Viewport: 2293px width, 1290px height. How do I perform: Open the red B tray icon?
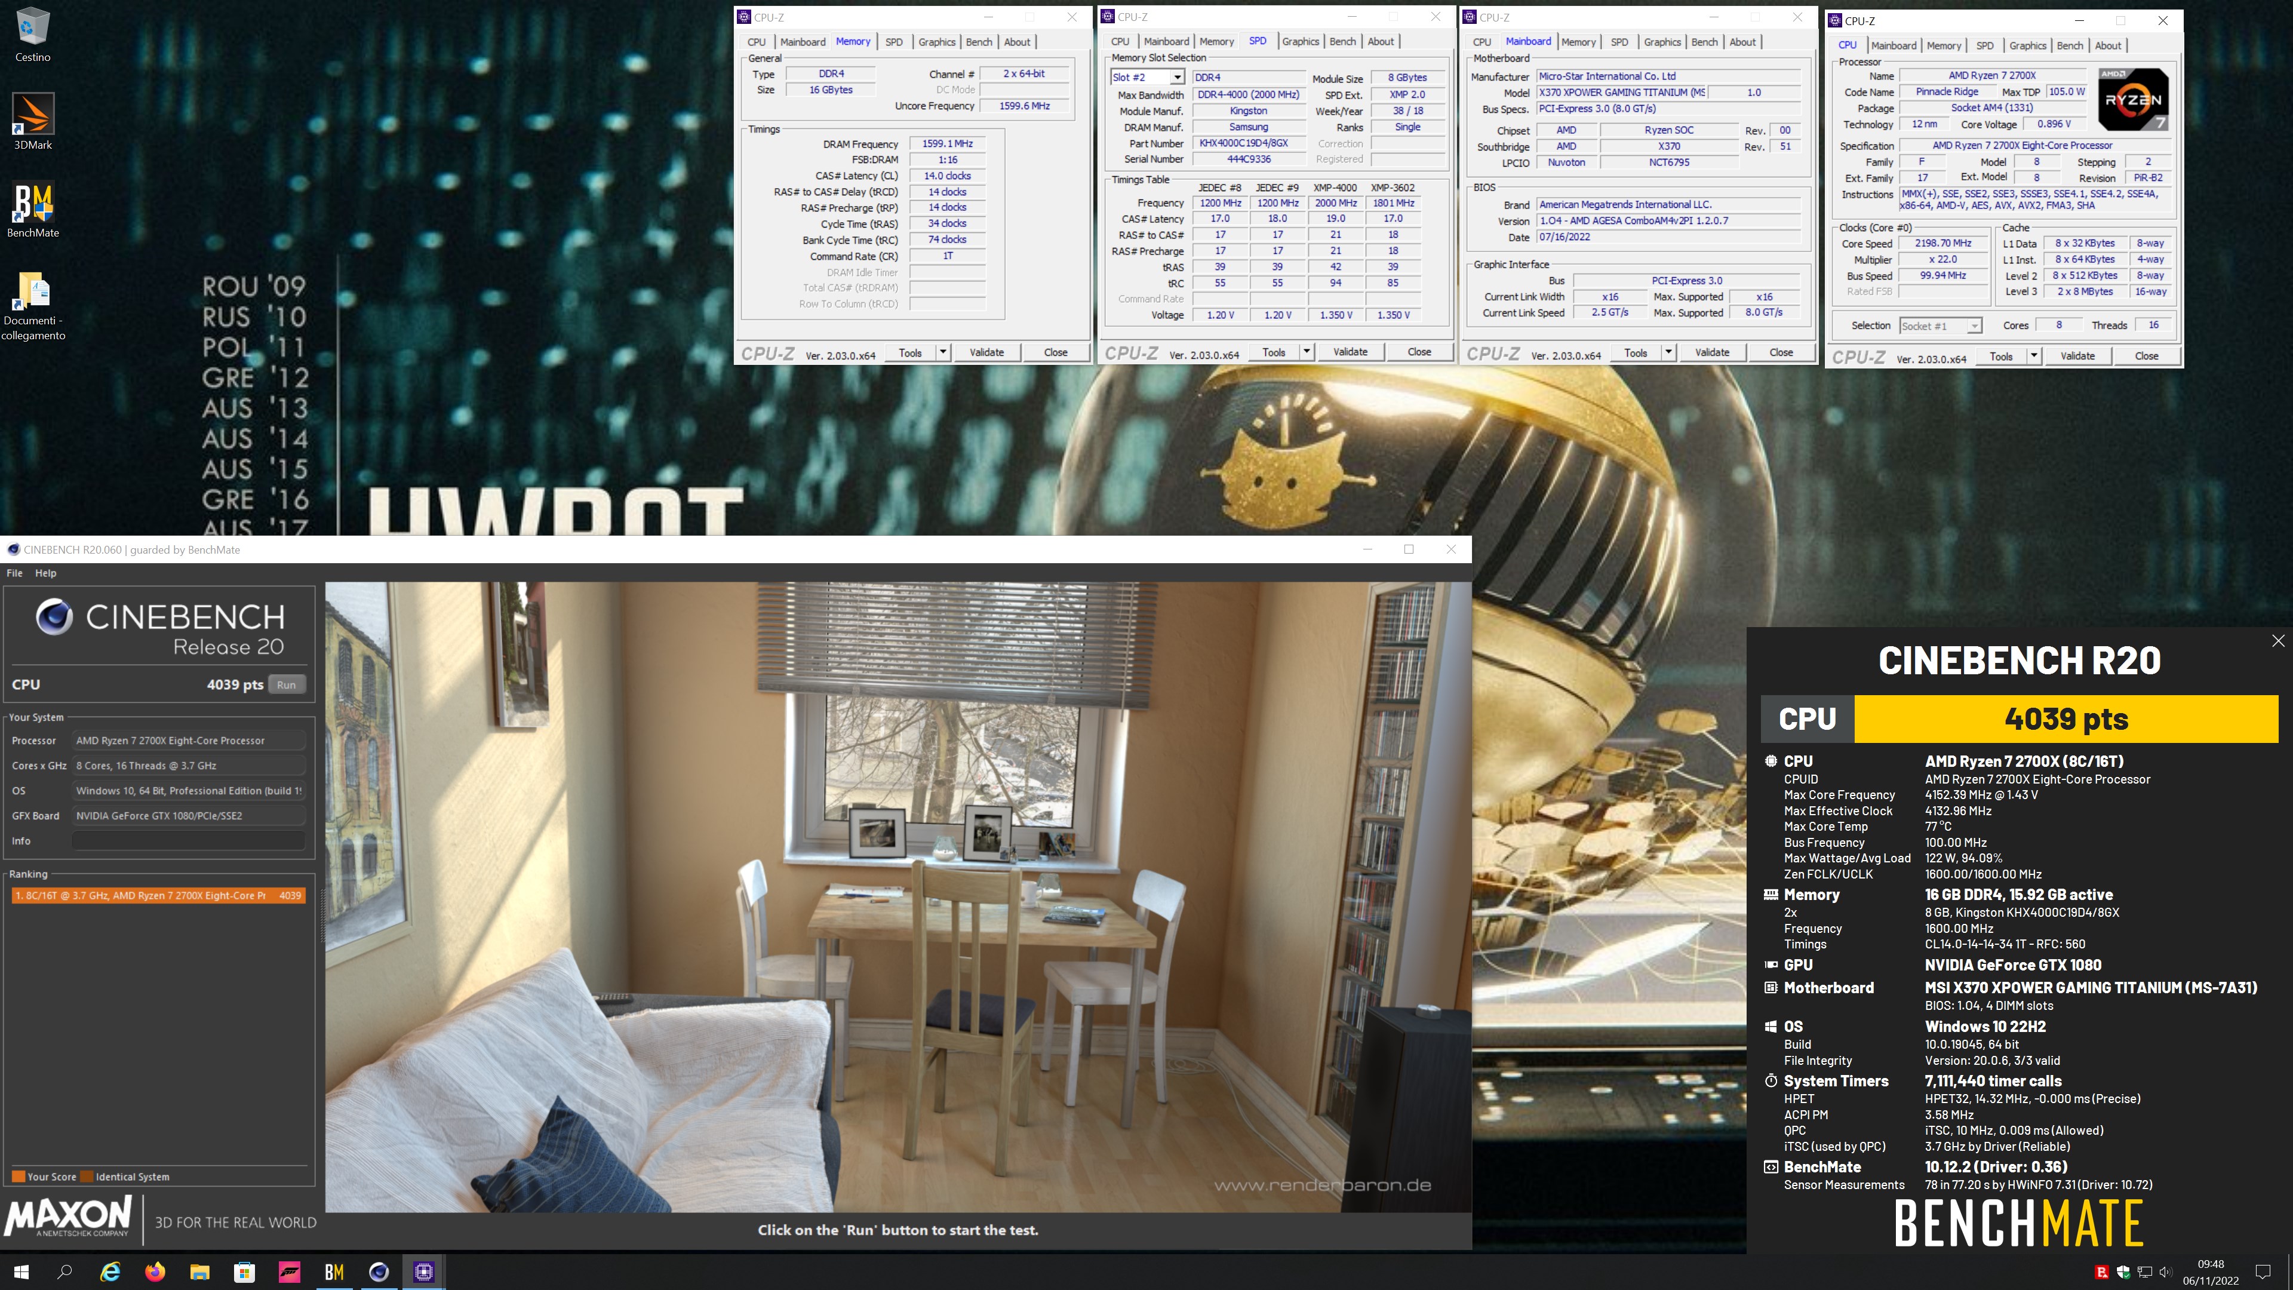point(2102,1272)
